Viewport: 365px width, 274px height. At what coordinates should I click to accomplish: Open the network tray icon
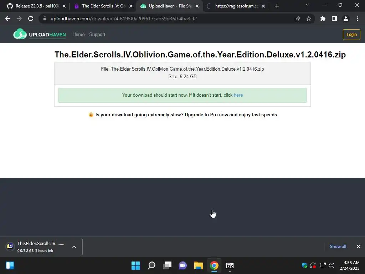tap(323, 265)
